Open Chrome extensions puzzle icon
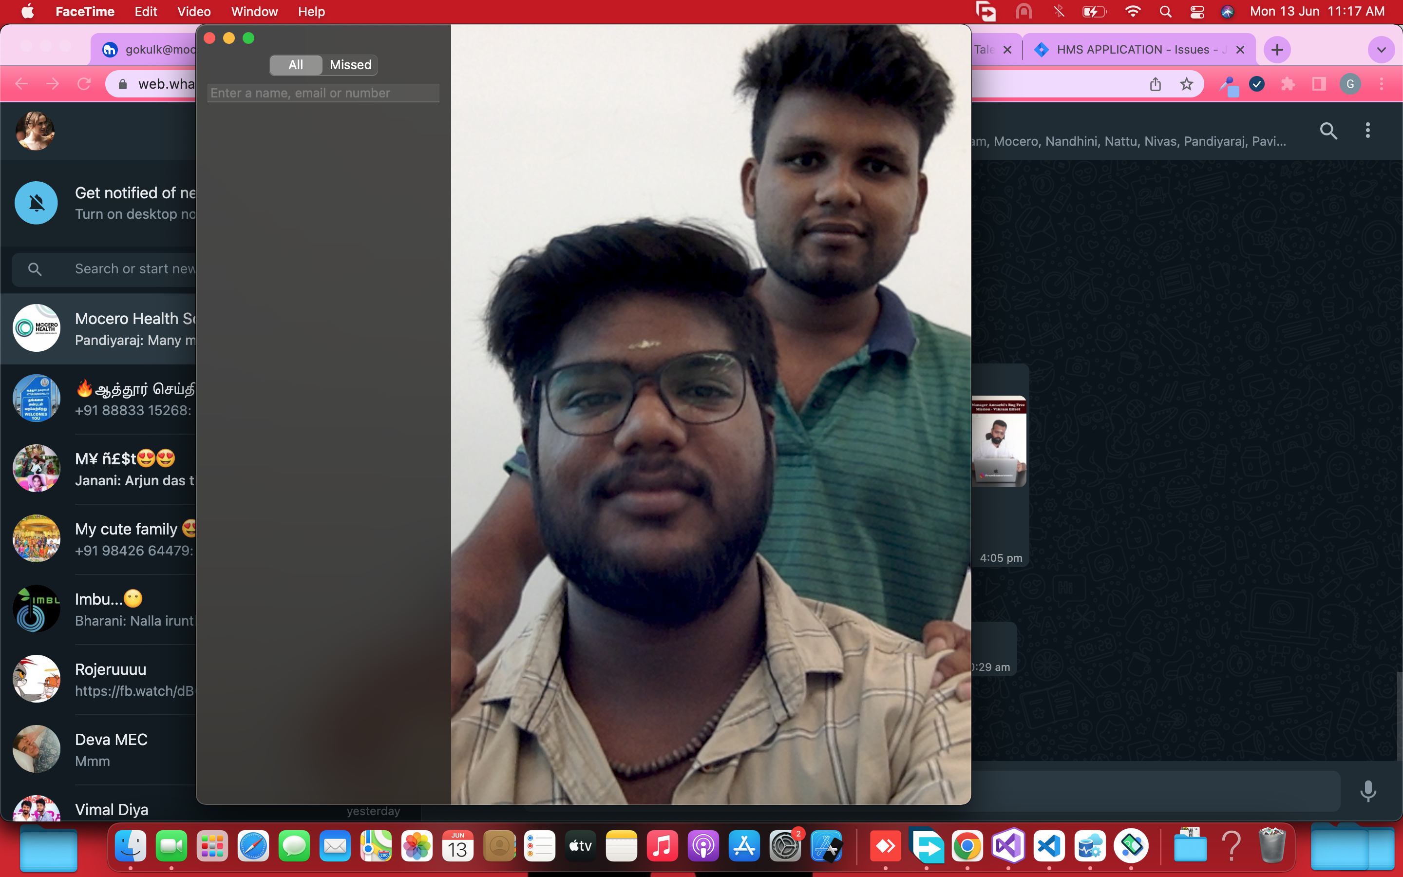1403x877 pixels. coord(1288,84)
